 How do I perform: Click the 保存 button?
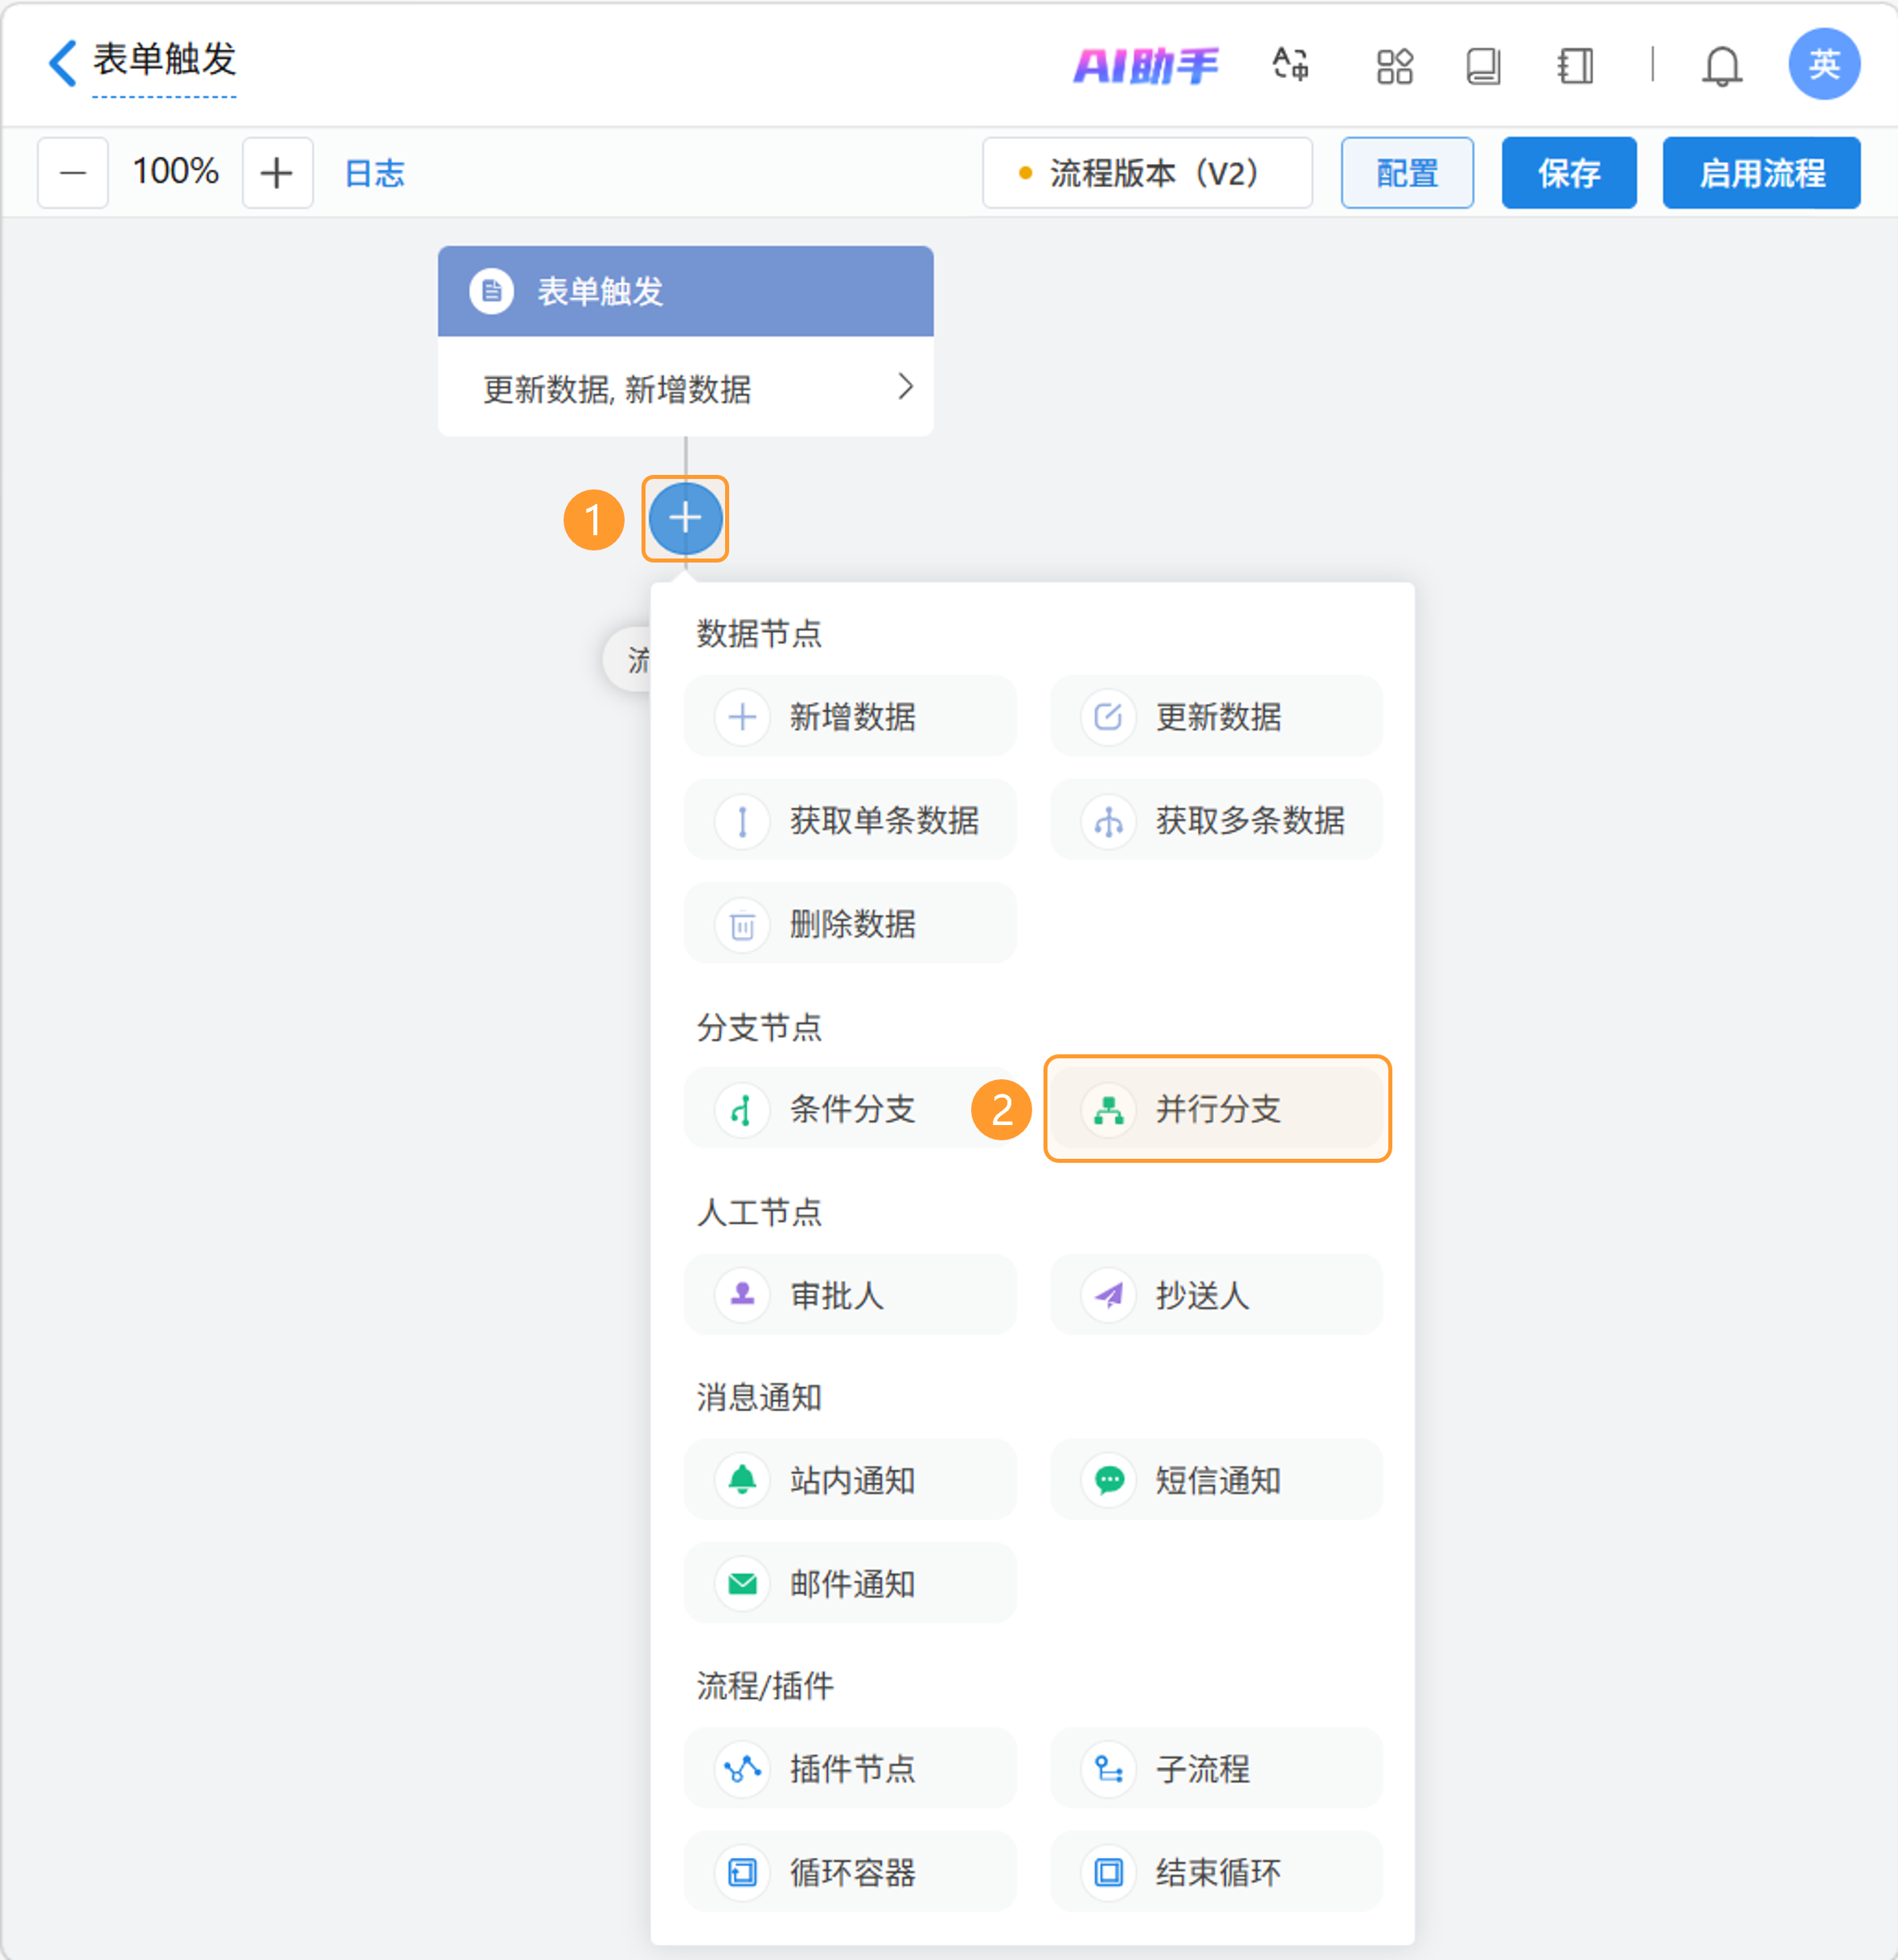[x=1568, y=173]
